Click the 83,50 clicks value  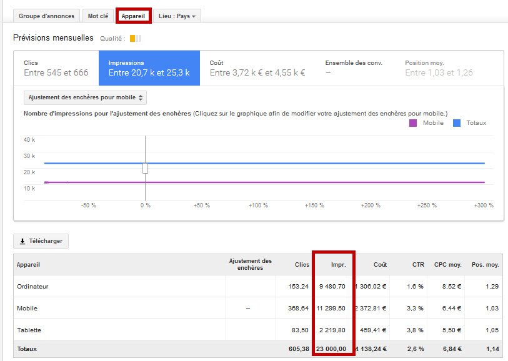300,330
